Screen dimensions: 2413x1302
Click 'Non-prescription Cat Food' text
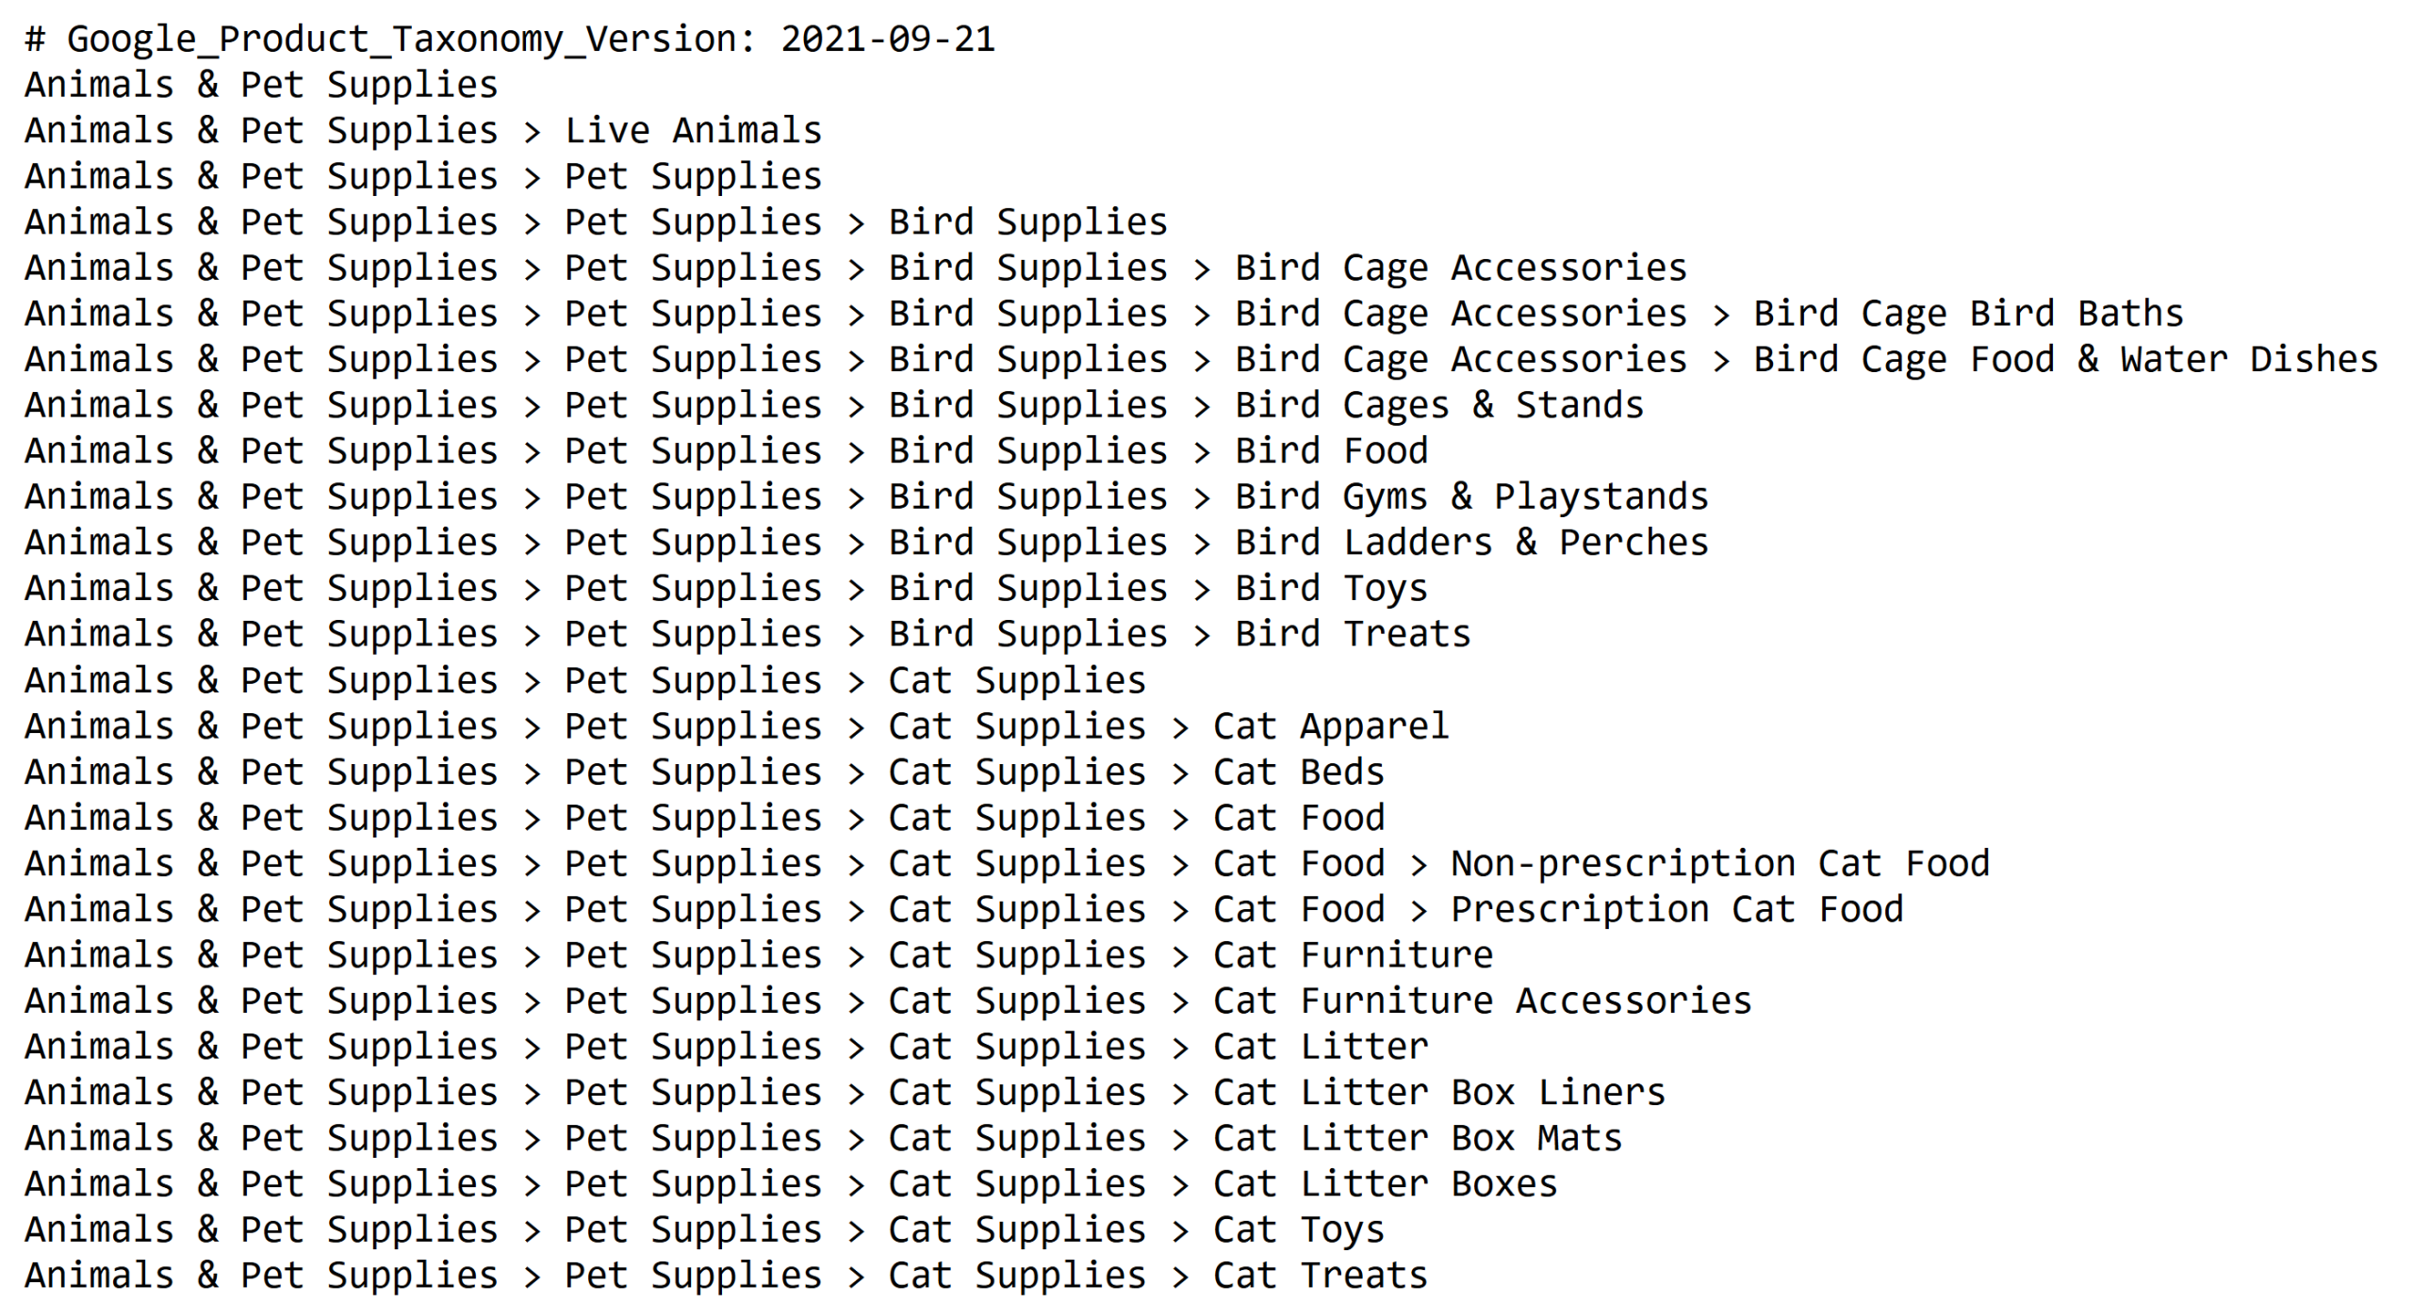tap(1720, 864)
